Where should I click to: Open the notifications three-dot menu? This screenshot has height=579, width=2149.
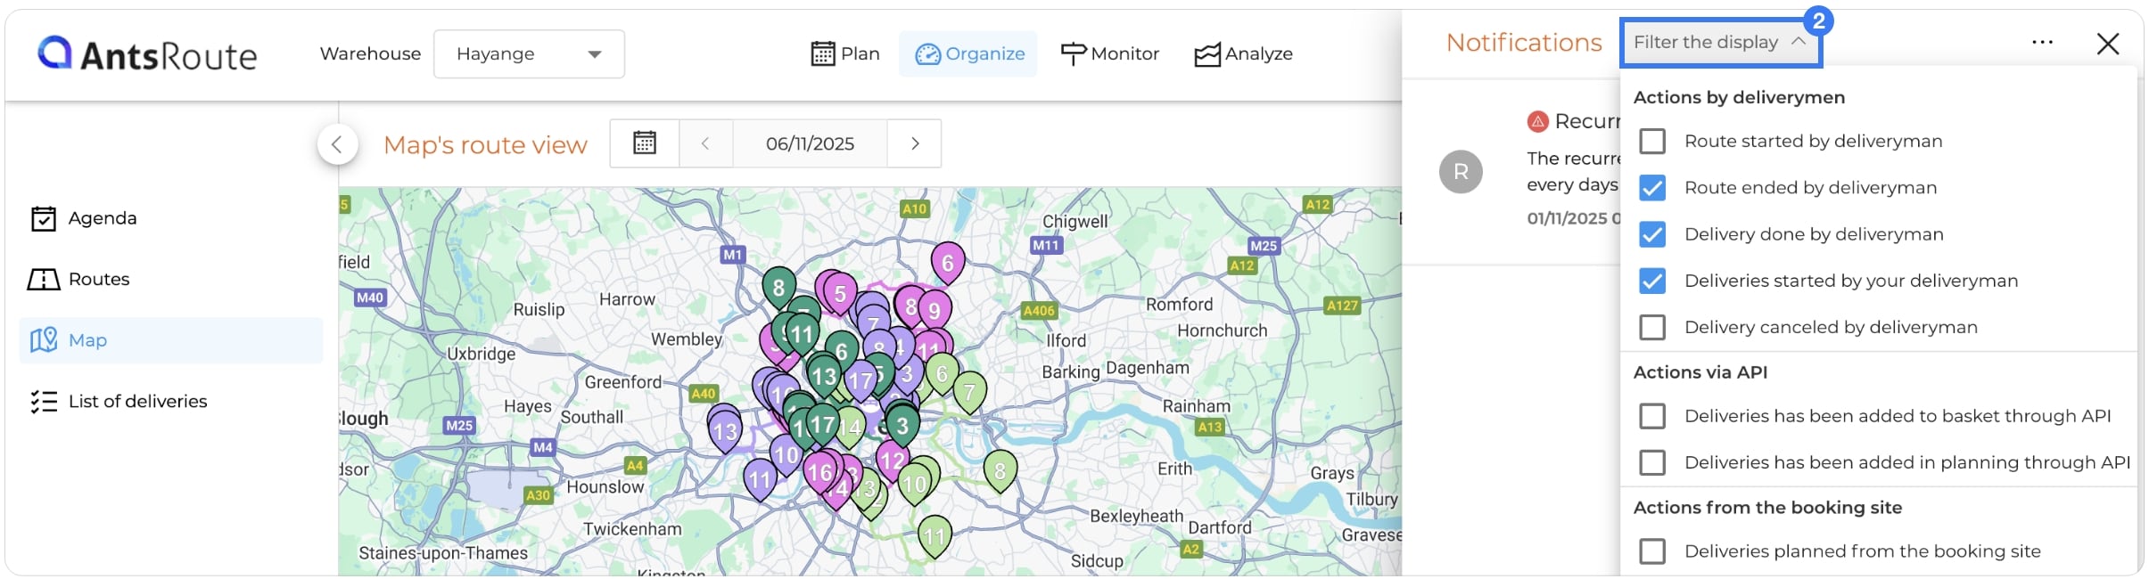point(2042,43)
